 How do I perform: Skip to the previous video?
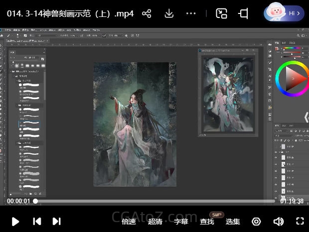click(x=36, y=222)
